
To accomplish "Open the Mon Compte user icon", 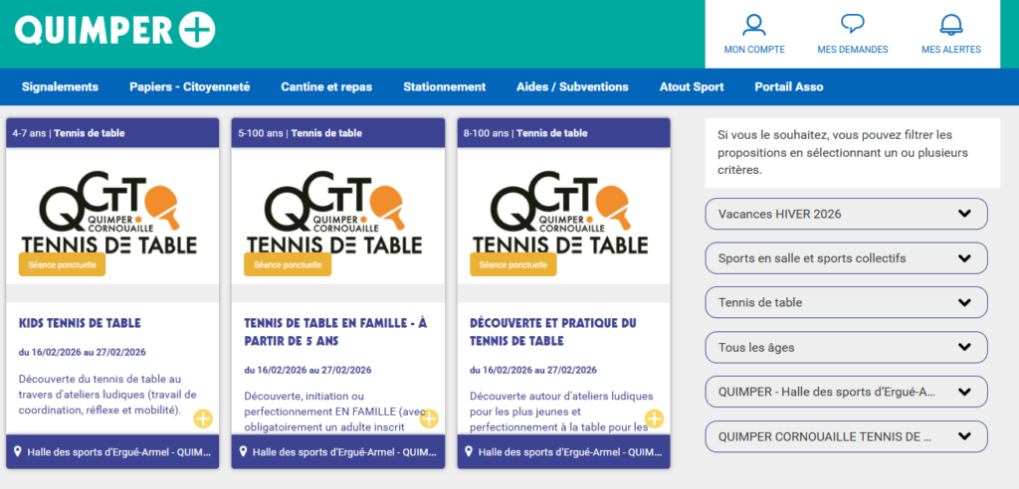I will 754,25.
